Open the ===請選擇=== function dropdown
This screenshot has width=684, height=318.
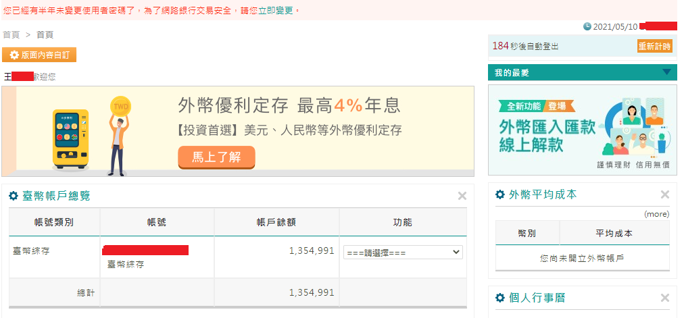click(x=403, y=253)
